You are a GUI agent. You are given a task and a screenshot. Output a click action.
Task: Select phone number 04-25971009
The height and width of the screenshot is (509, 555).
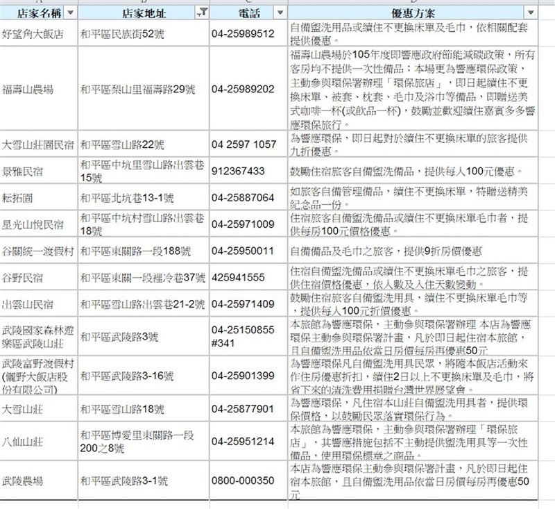[249, 224]
